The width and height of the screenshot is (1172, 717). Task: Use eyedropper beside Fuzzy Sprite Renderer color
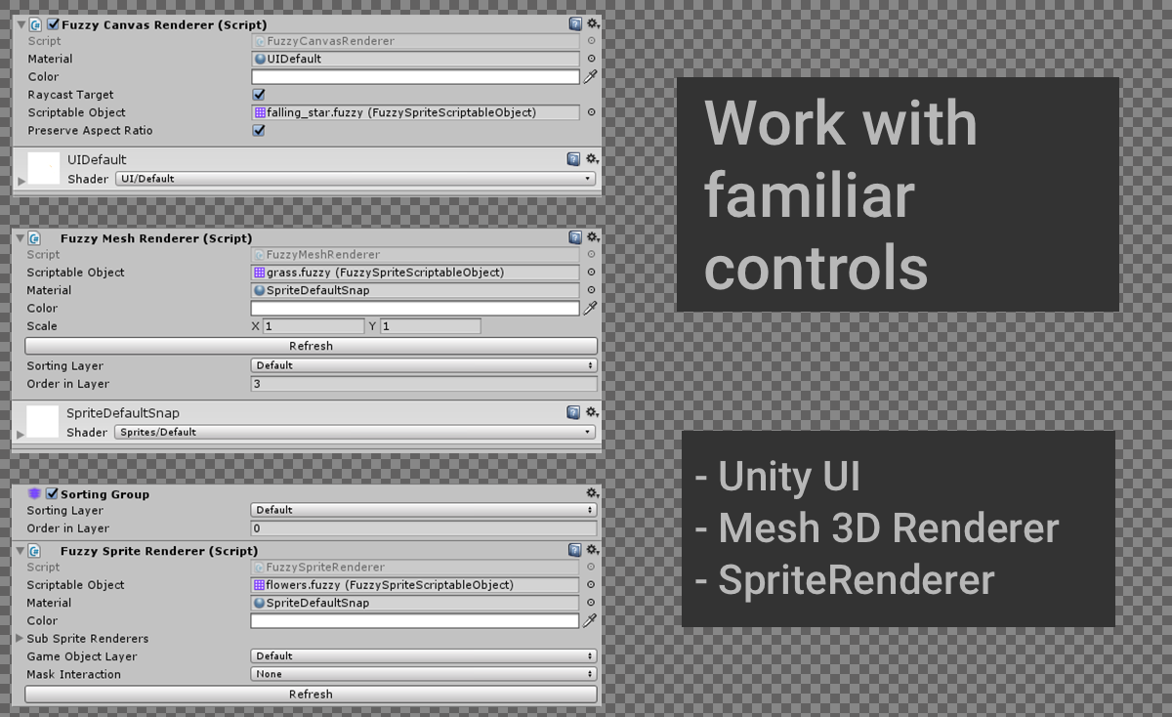pos(590,620)
